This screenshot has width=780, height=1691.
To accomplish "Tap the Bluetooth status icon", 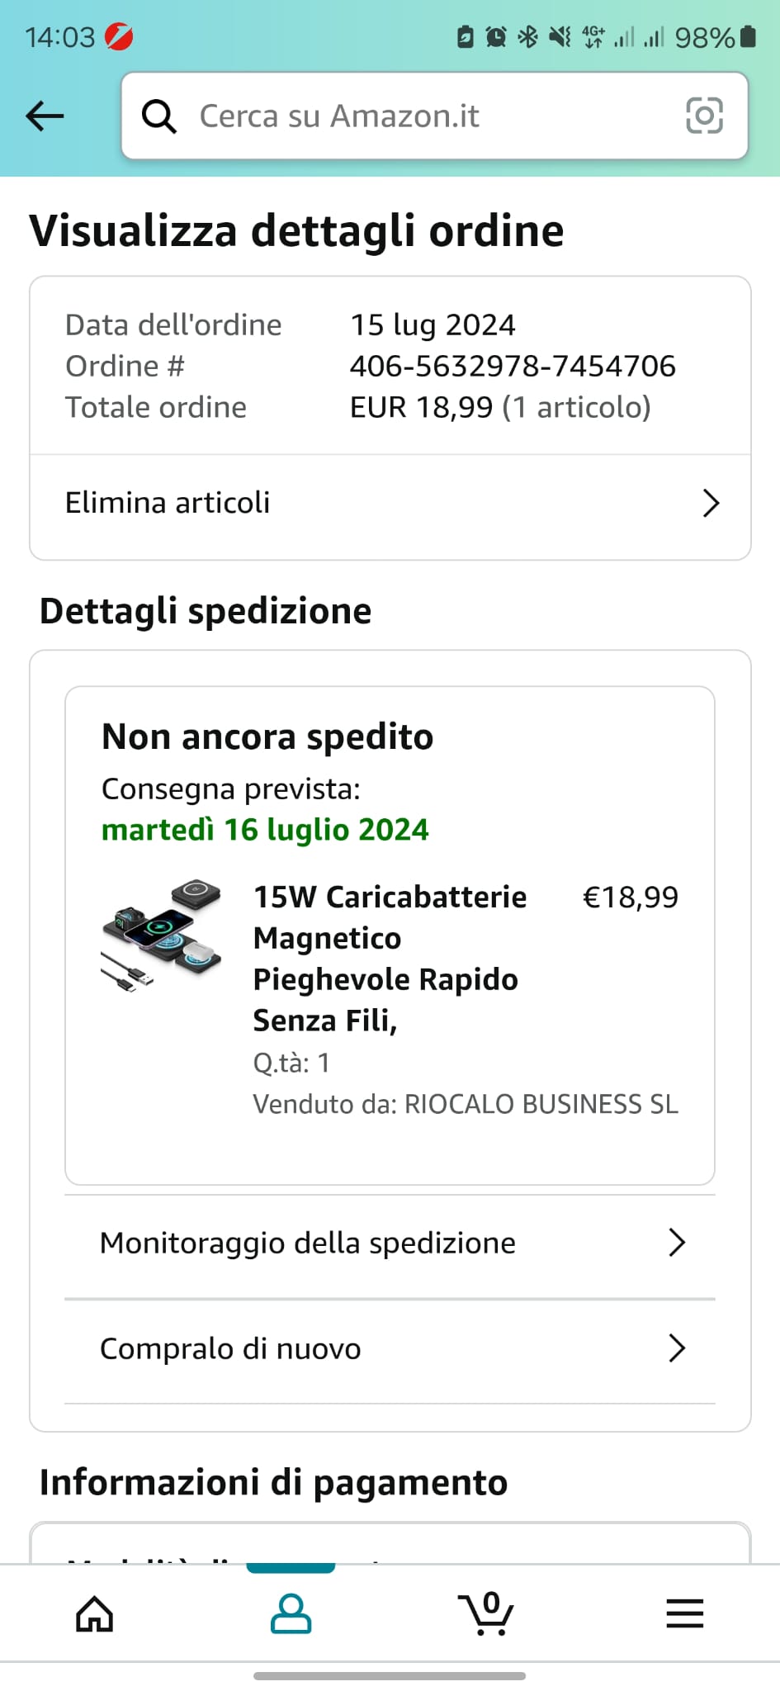I will 527,37.
